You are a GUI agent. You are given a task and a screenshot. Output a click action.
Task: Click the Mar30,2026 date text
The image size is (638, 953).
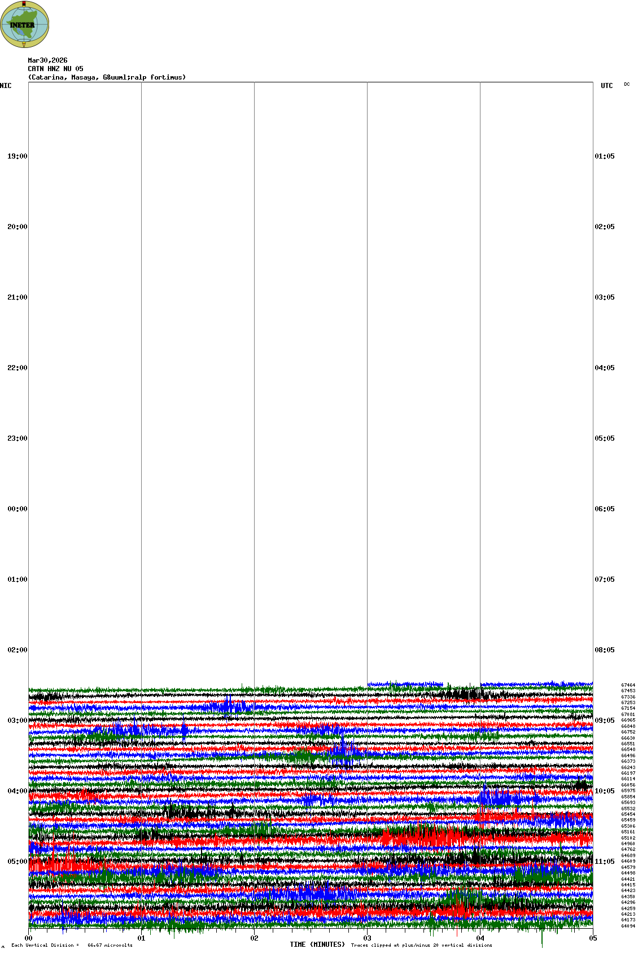coord(47,60)
